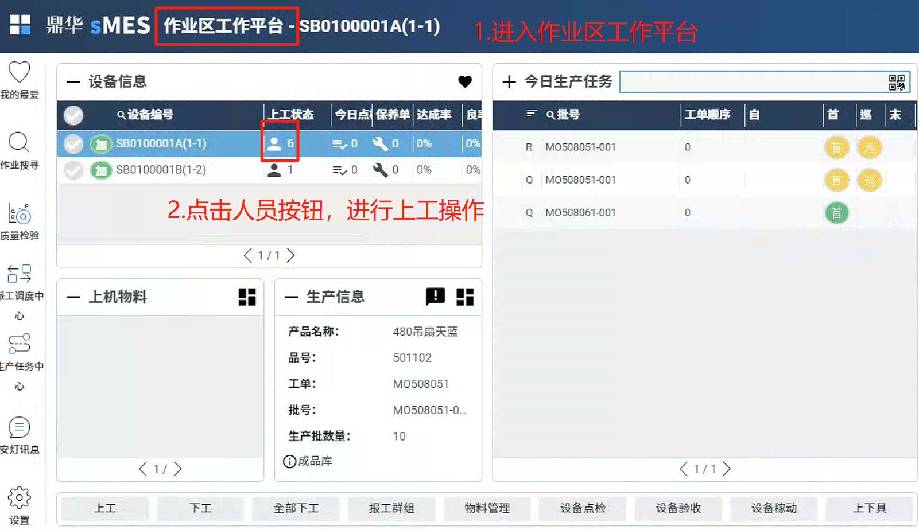The width and height of the screenshot is (919, 530).
Task: Open 生产任务中心 icon in sidebar
Action: tap(19, 344)
